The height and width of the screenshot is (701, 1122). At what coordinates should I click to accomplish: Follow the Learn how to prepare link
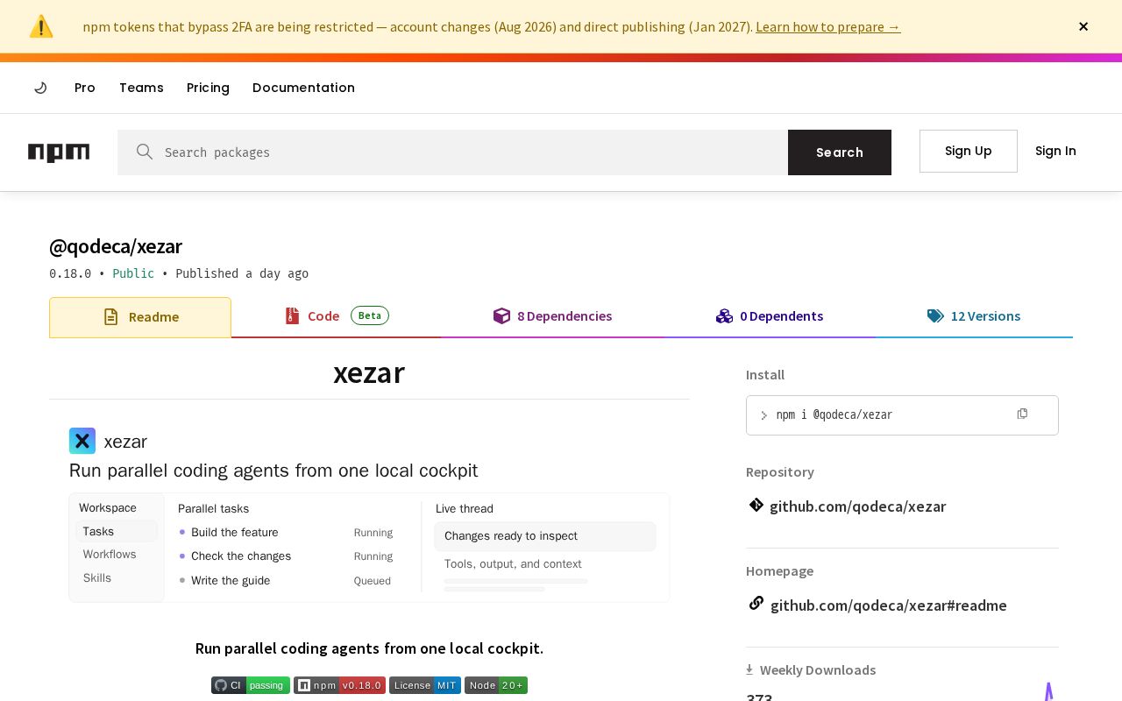(x=827, y=26)
